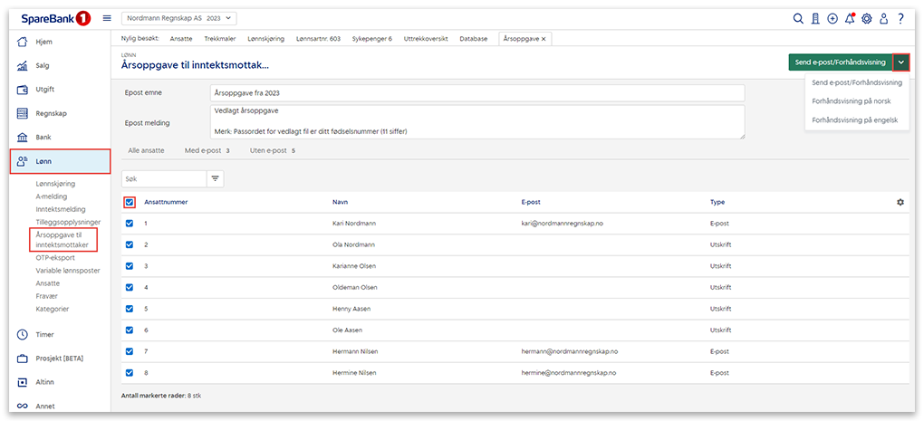The image size is (924, 421).
Task: Click the filter icon beside search field
Action: 216,179
